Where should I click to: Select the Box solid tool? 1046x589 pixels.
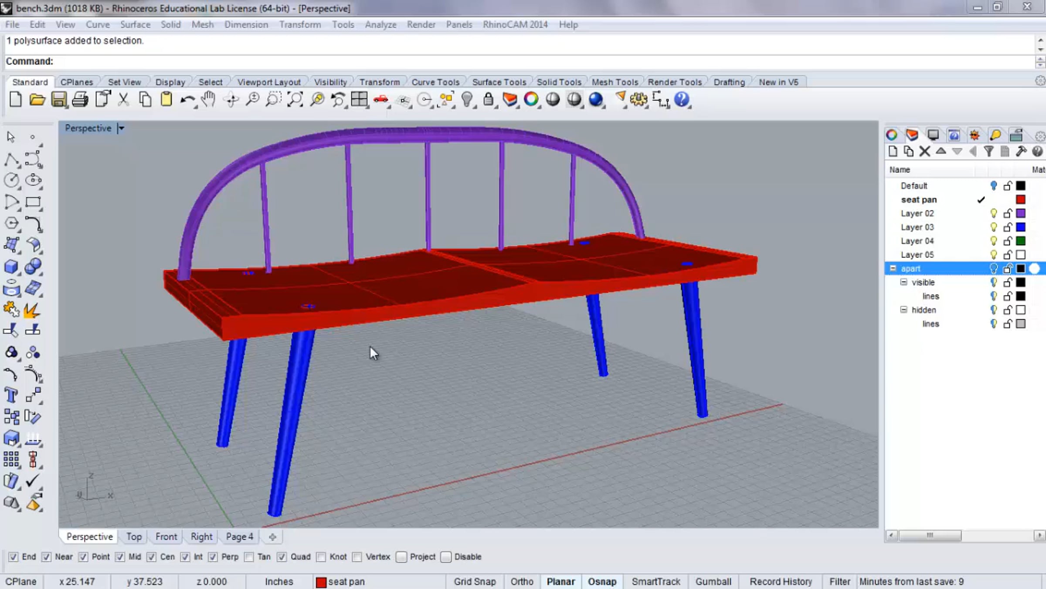pos(11,266)
